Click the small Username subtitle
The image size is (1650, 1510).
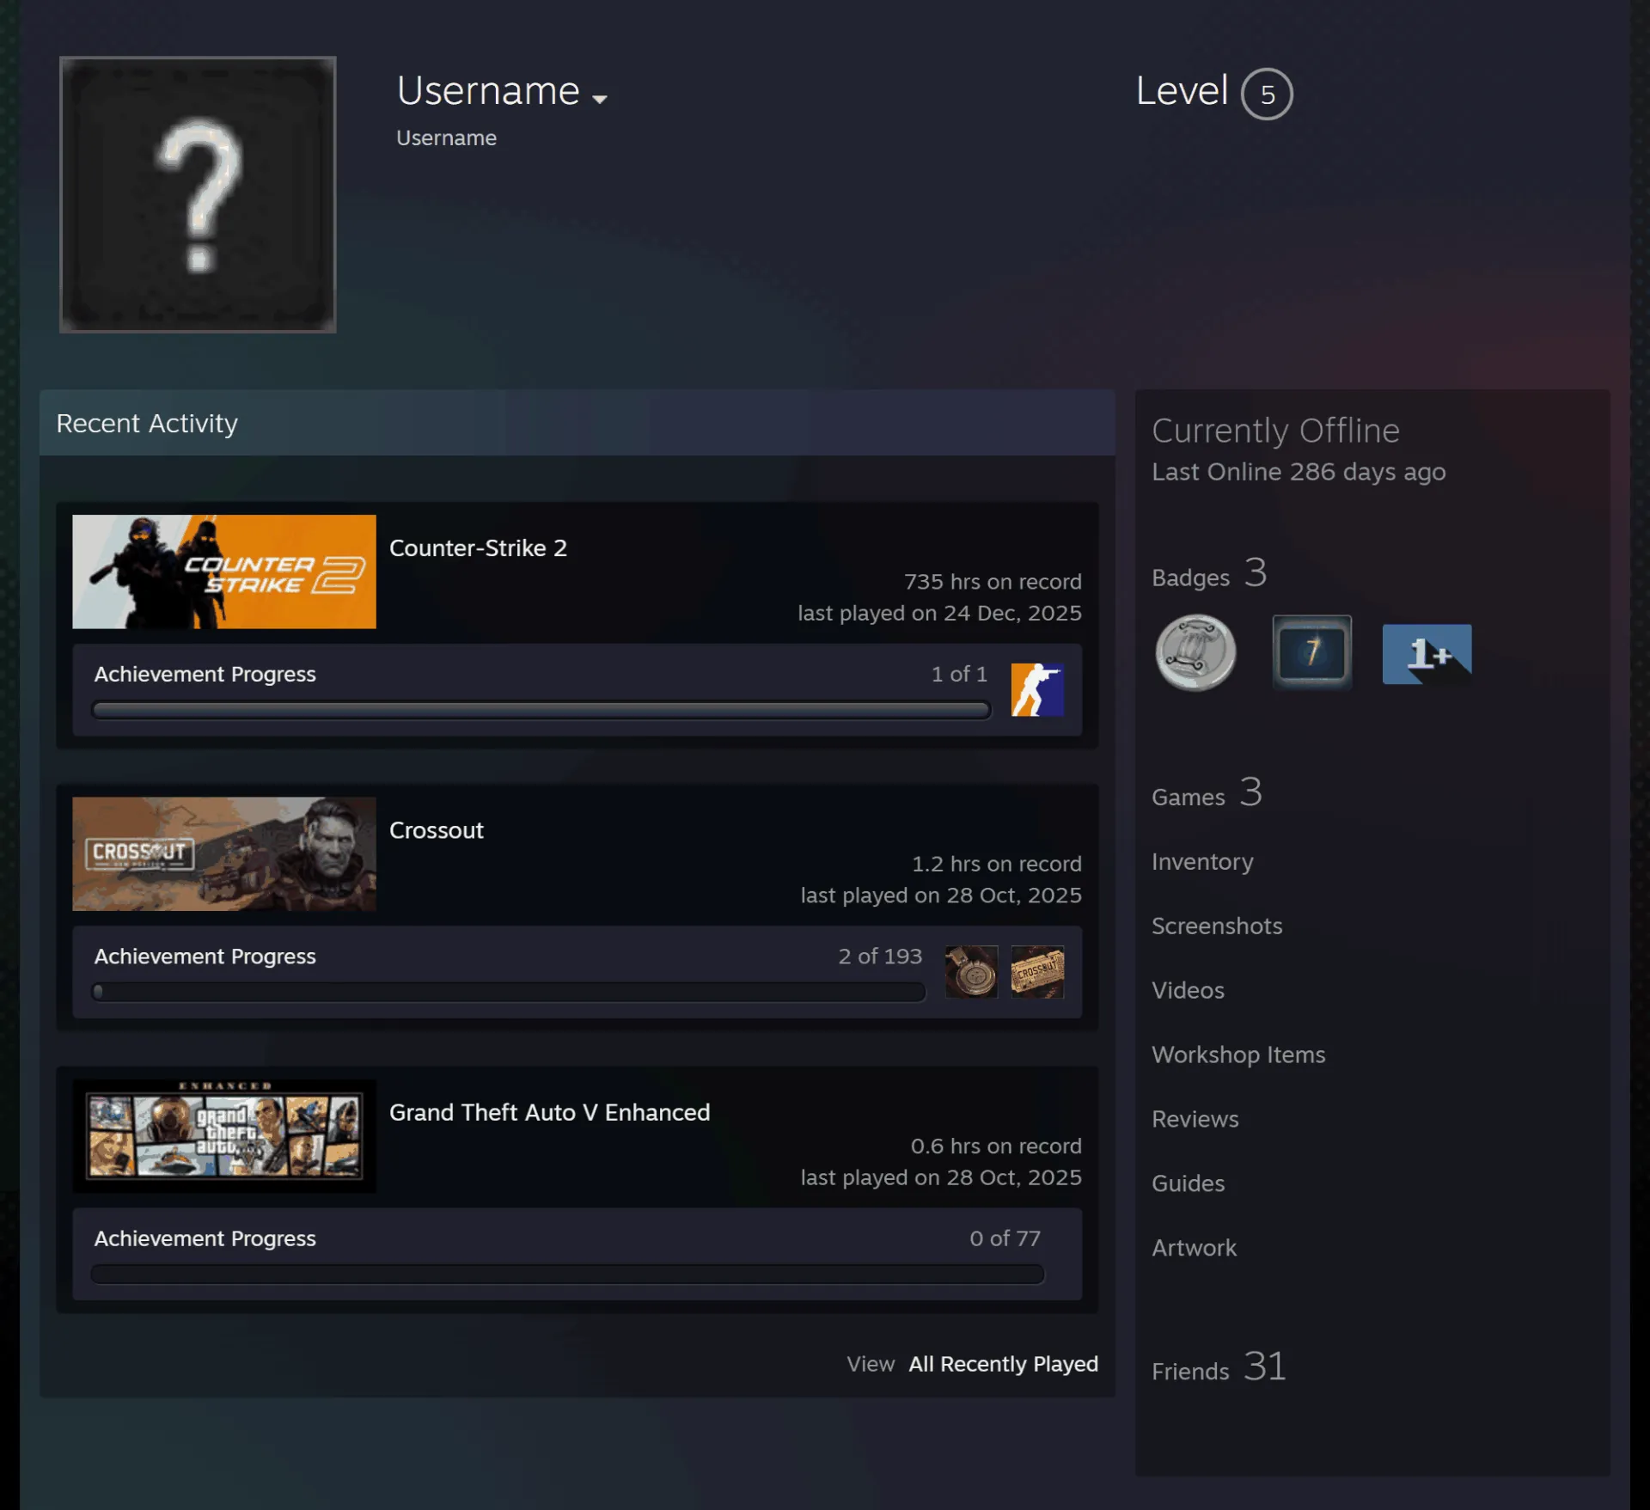[x=446, y=138]
